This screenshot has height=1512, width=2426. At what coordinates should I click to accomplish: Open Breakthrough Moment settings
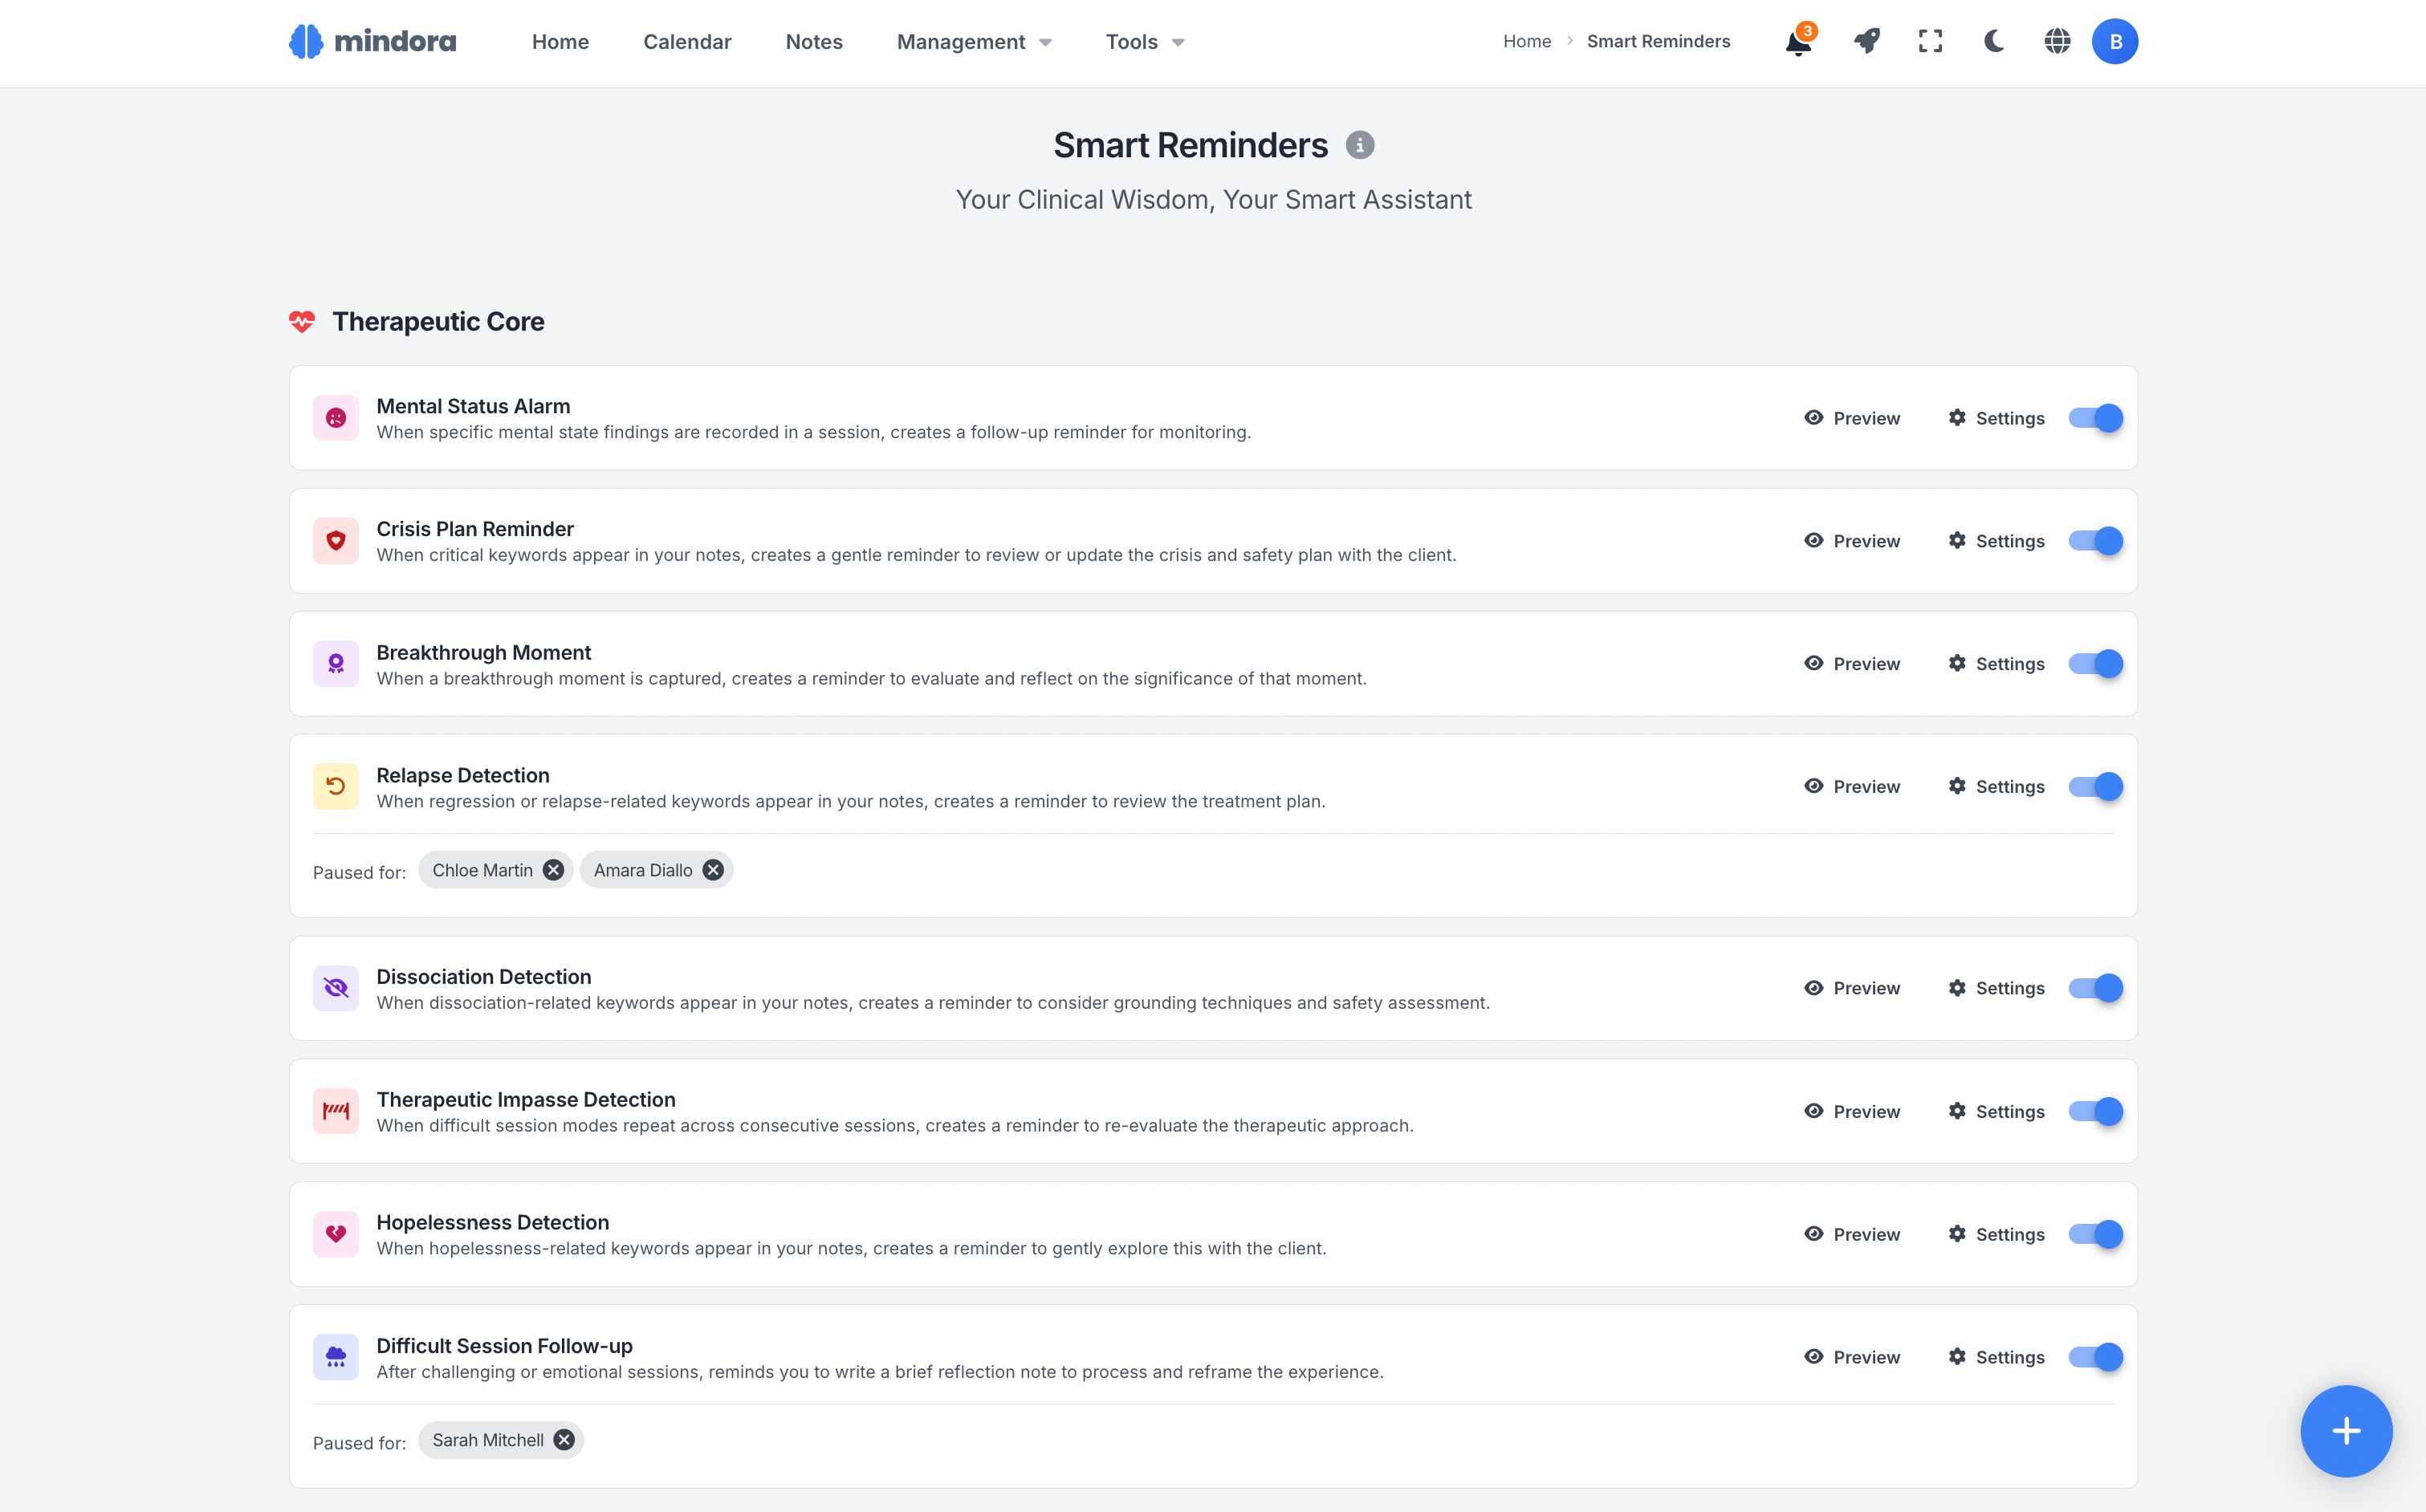(1996, 664)
